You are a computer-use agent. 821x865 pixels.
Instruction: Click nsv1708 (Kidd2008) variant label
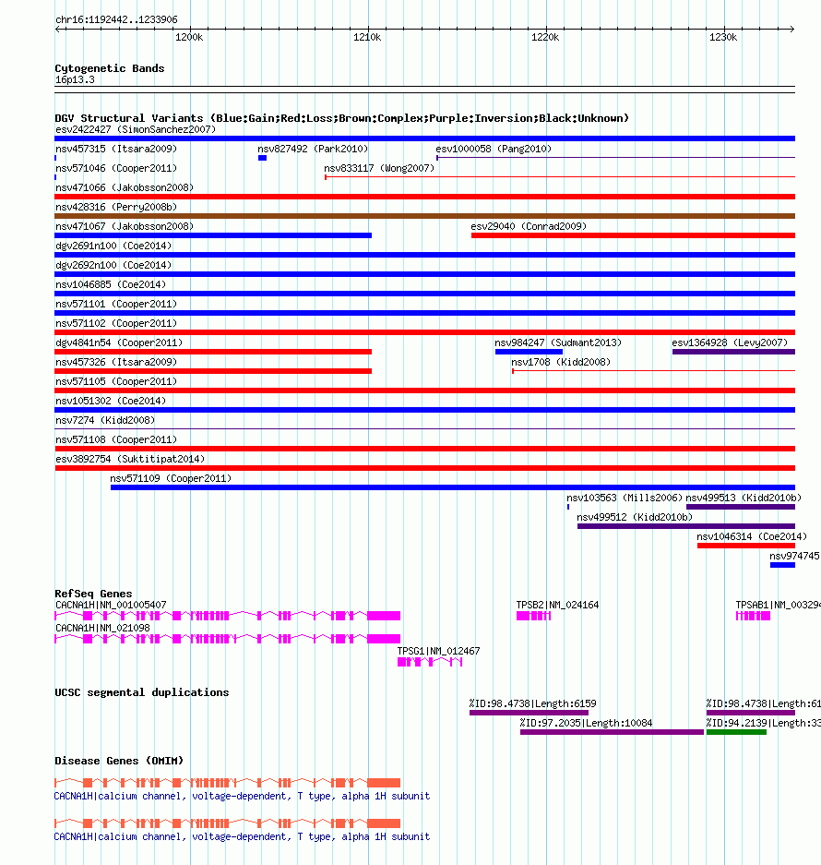(x=561, y=361)
